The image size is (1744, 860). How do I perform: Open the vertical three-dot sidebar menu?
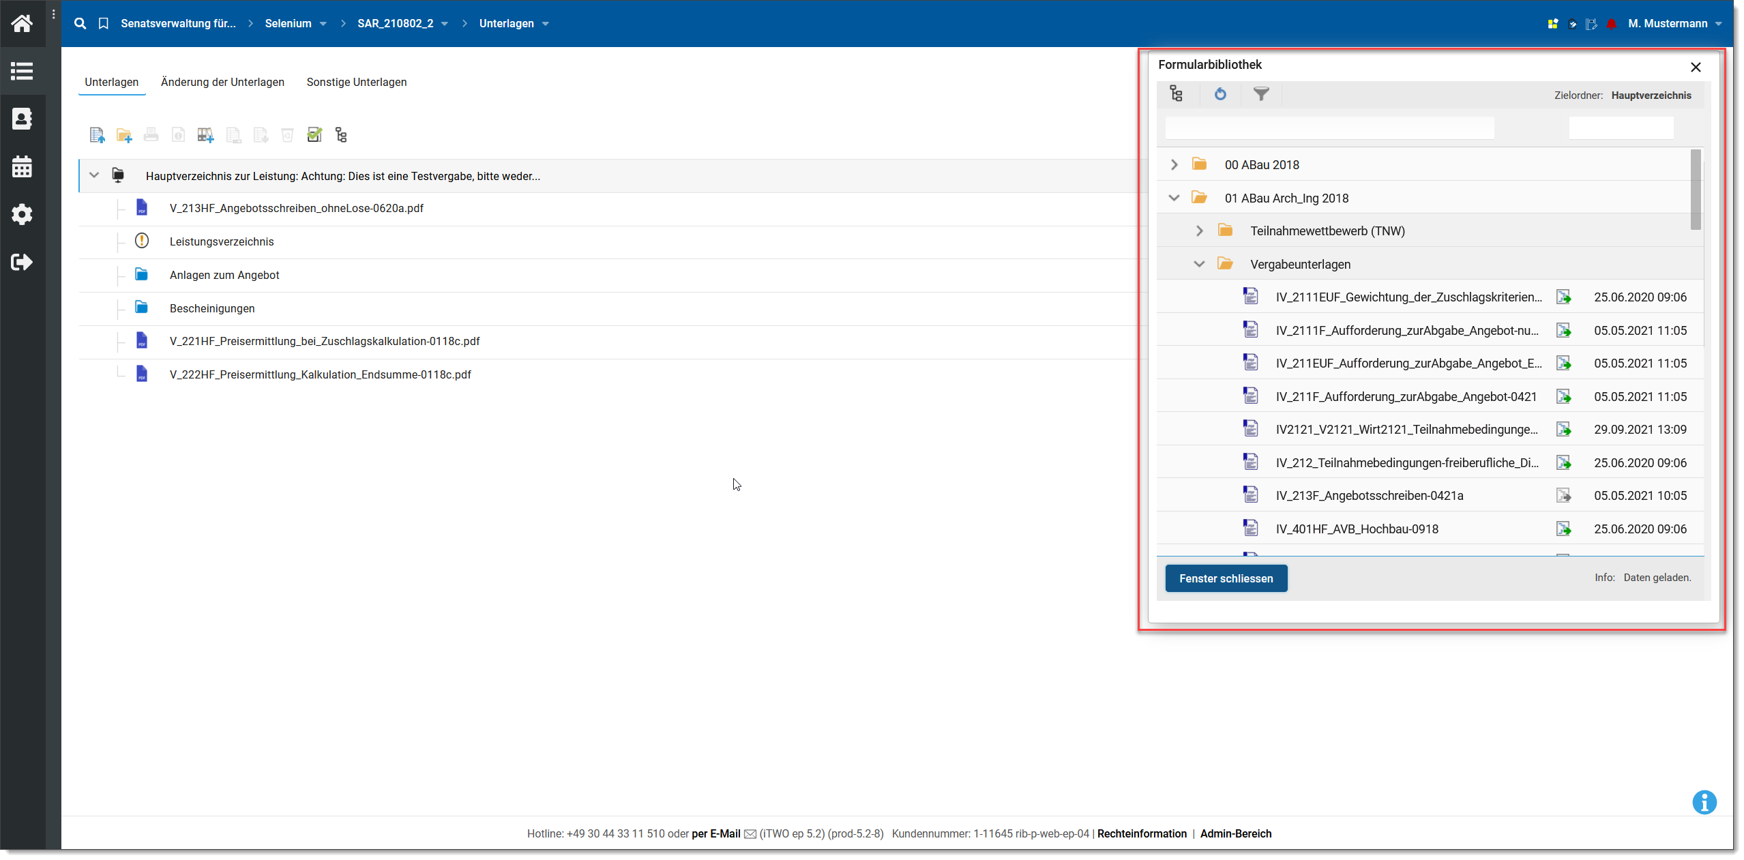coord(54,14)
